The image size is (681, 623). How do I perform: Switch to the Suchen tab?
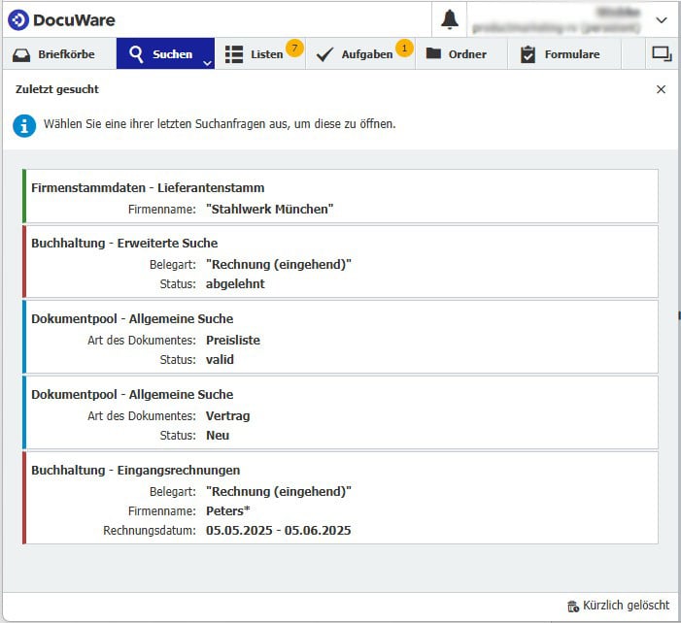[x=165, y=53]
